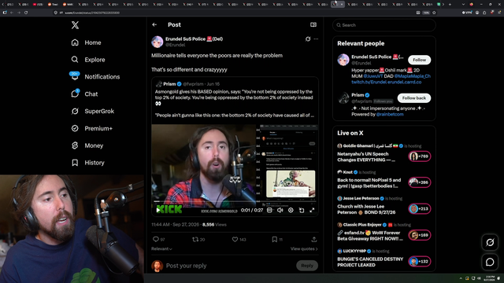Viewport: 504px width, 283px height.
Task: Seek on the video progress bar
Action: pyautogui.click(x=235, y=201)
